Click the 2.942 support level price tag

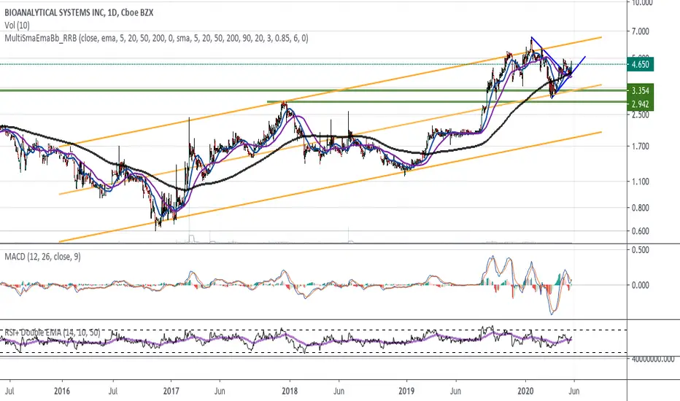641,104
